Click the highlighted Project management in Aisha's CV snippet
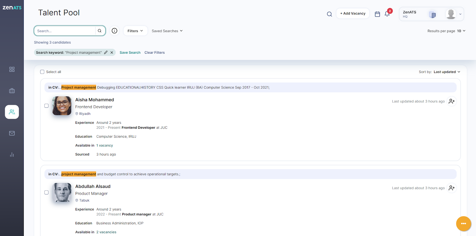This screenshot has width=476, height=236. coord(79,87)
